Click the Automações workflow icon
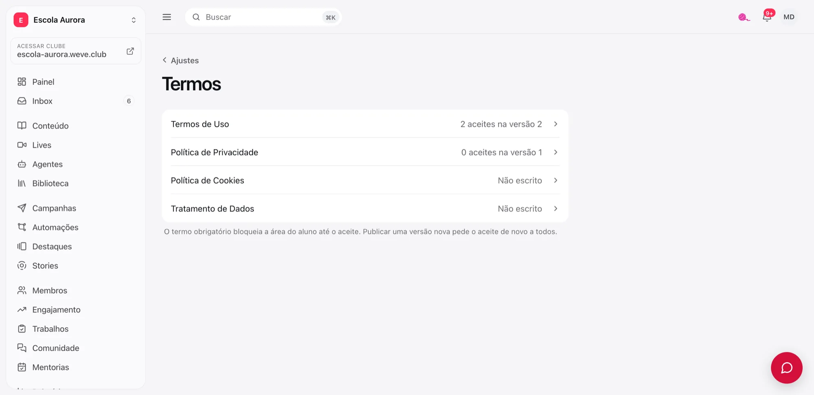This screenshot has width=814, height=395. coord(22,227)
